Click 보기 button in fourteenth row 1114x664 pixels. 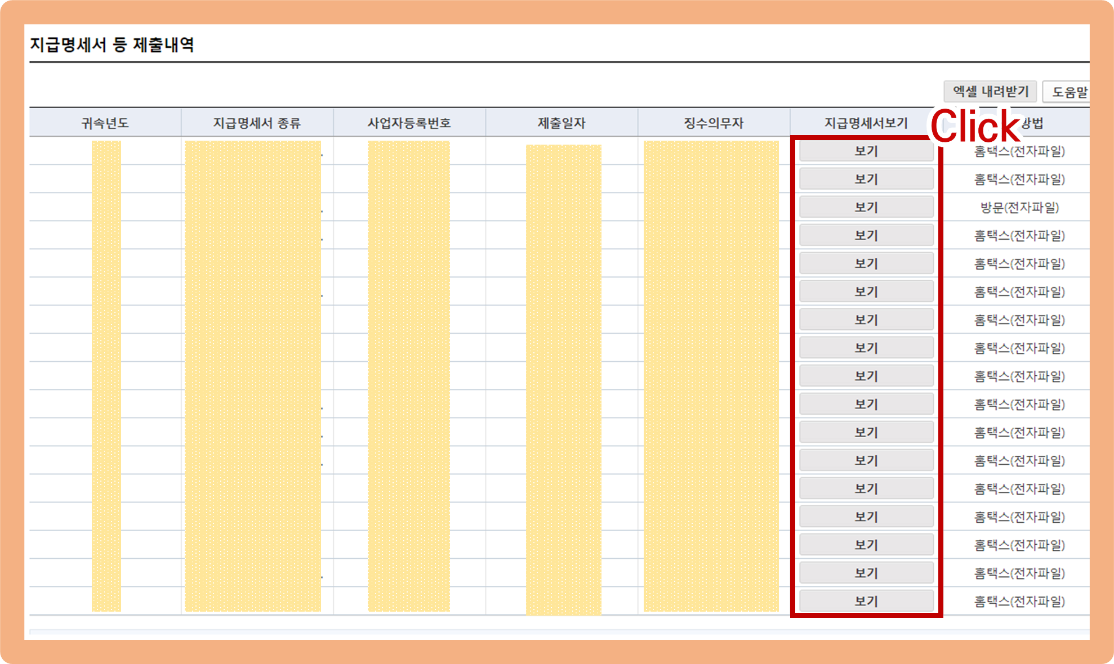866,517
